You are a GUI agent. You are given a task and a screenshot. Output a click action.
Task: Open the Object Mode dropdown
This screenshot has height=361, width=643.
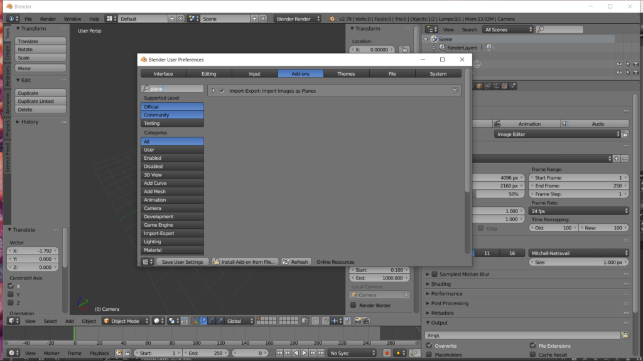click(126, 321)
